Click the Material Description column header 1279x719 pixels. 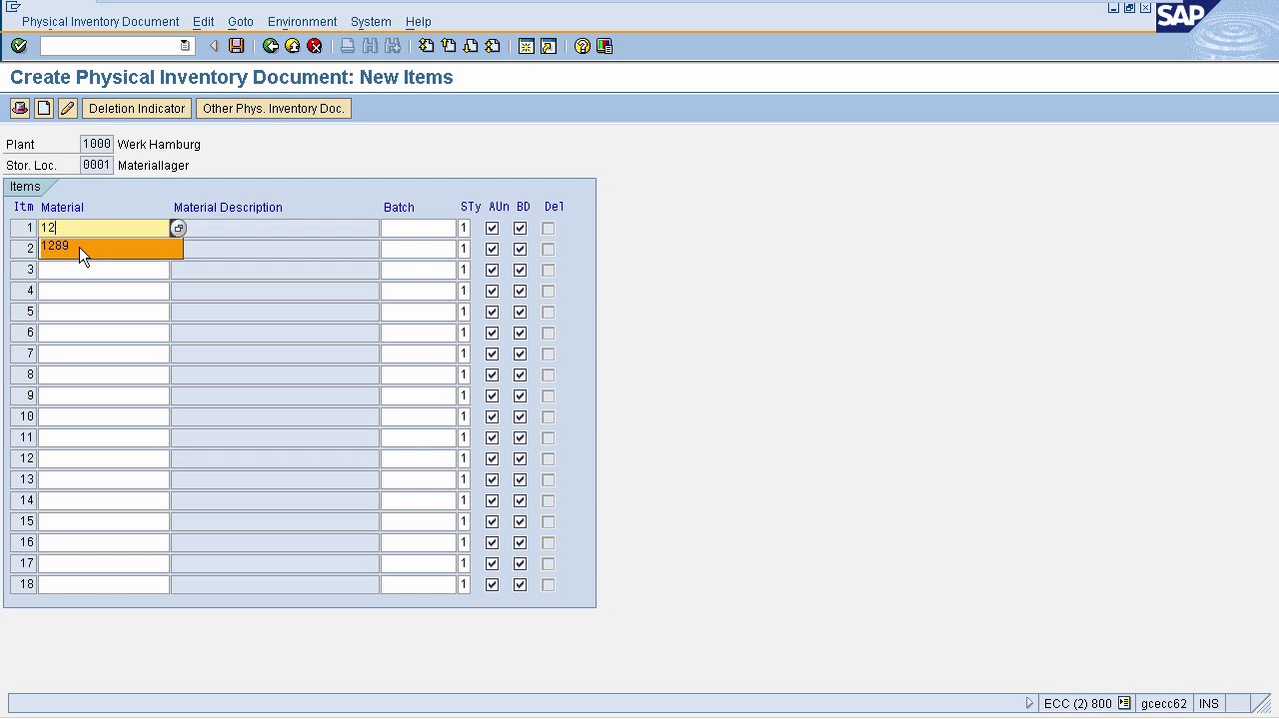pyautogui.click(x=228, y=208)
